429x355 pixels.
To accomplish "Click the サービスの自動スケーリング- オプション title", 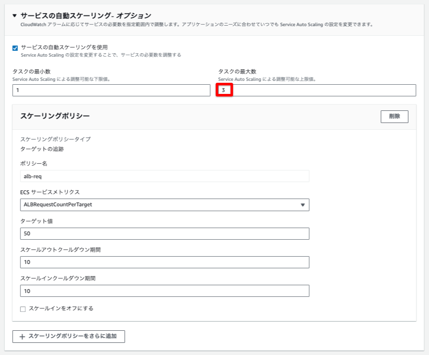I will [x=85, y=15].
